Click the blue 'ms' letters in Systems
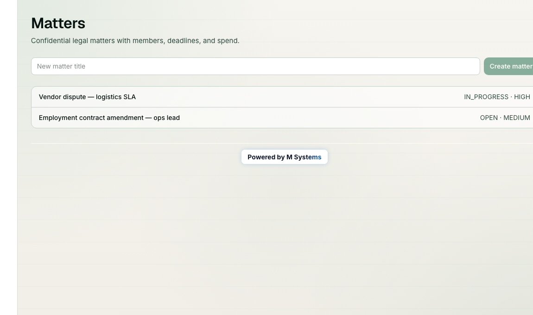Screen dimensions: 533x315 317,157
